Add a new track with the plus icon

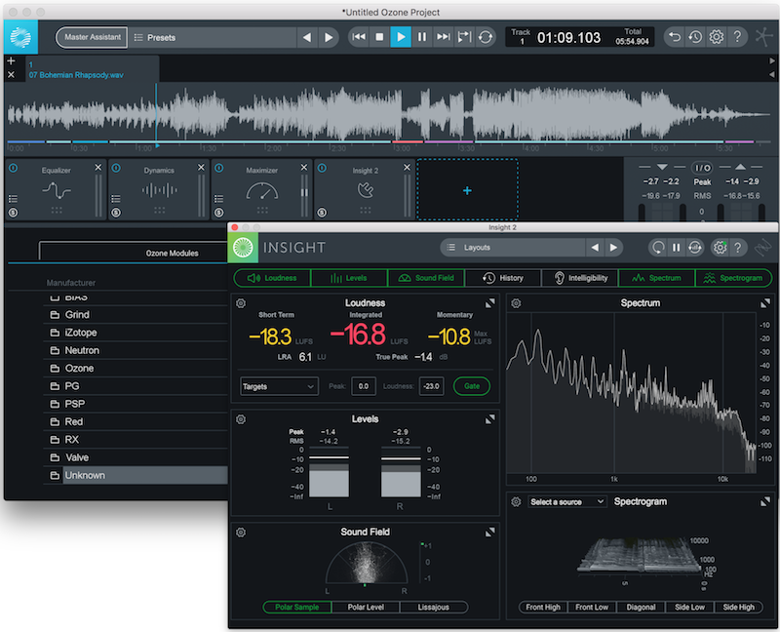[x=11, y=60]
